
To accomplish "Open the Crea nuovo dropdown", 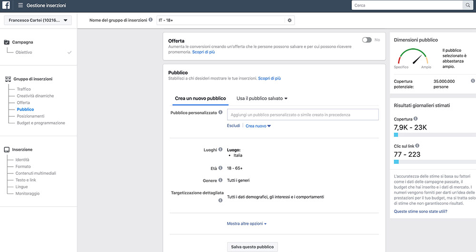I will point(258,126).
